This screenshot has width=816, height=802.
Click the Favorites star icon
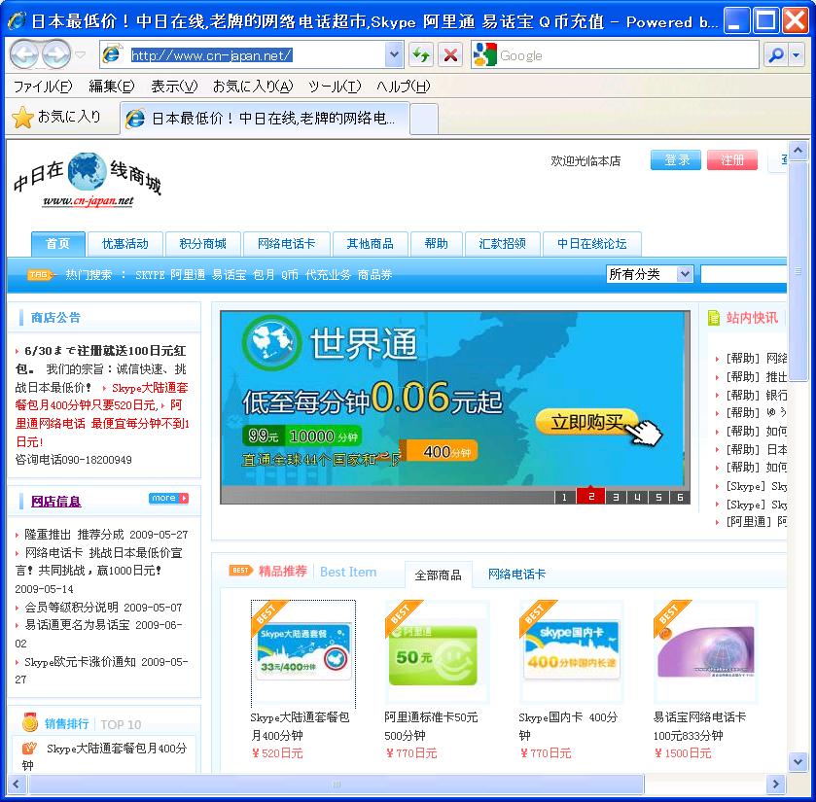point(22,118)
